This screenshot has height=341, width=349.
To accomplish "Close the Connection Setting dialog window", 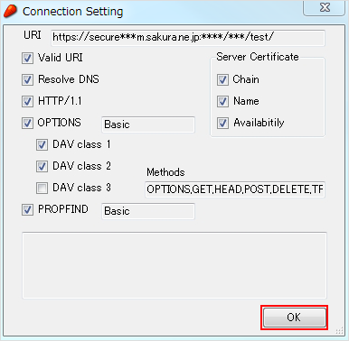I will [x=324, y=7].
